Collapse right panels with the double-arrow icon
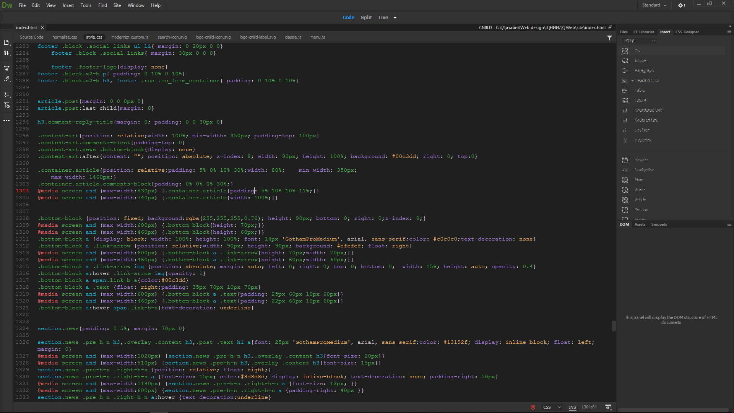Image resolution: width=734 pixels, height=413 pixels. click(729, 26)
